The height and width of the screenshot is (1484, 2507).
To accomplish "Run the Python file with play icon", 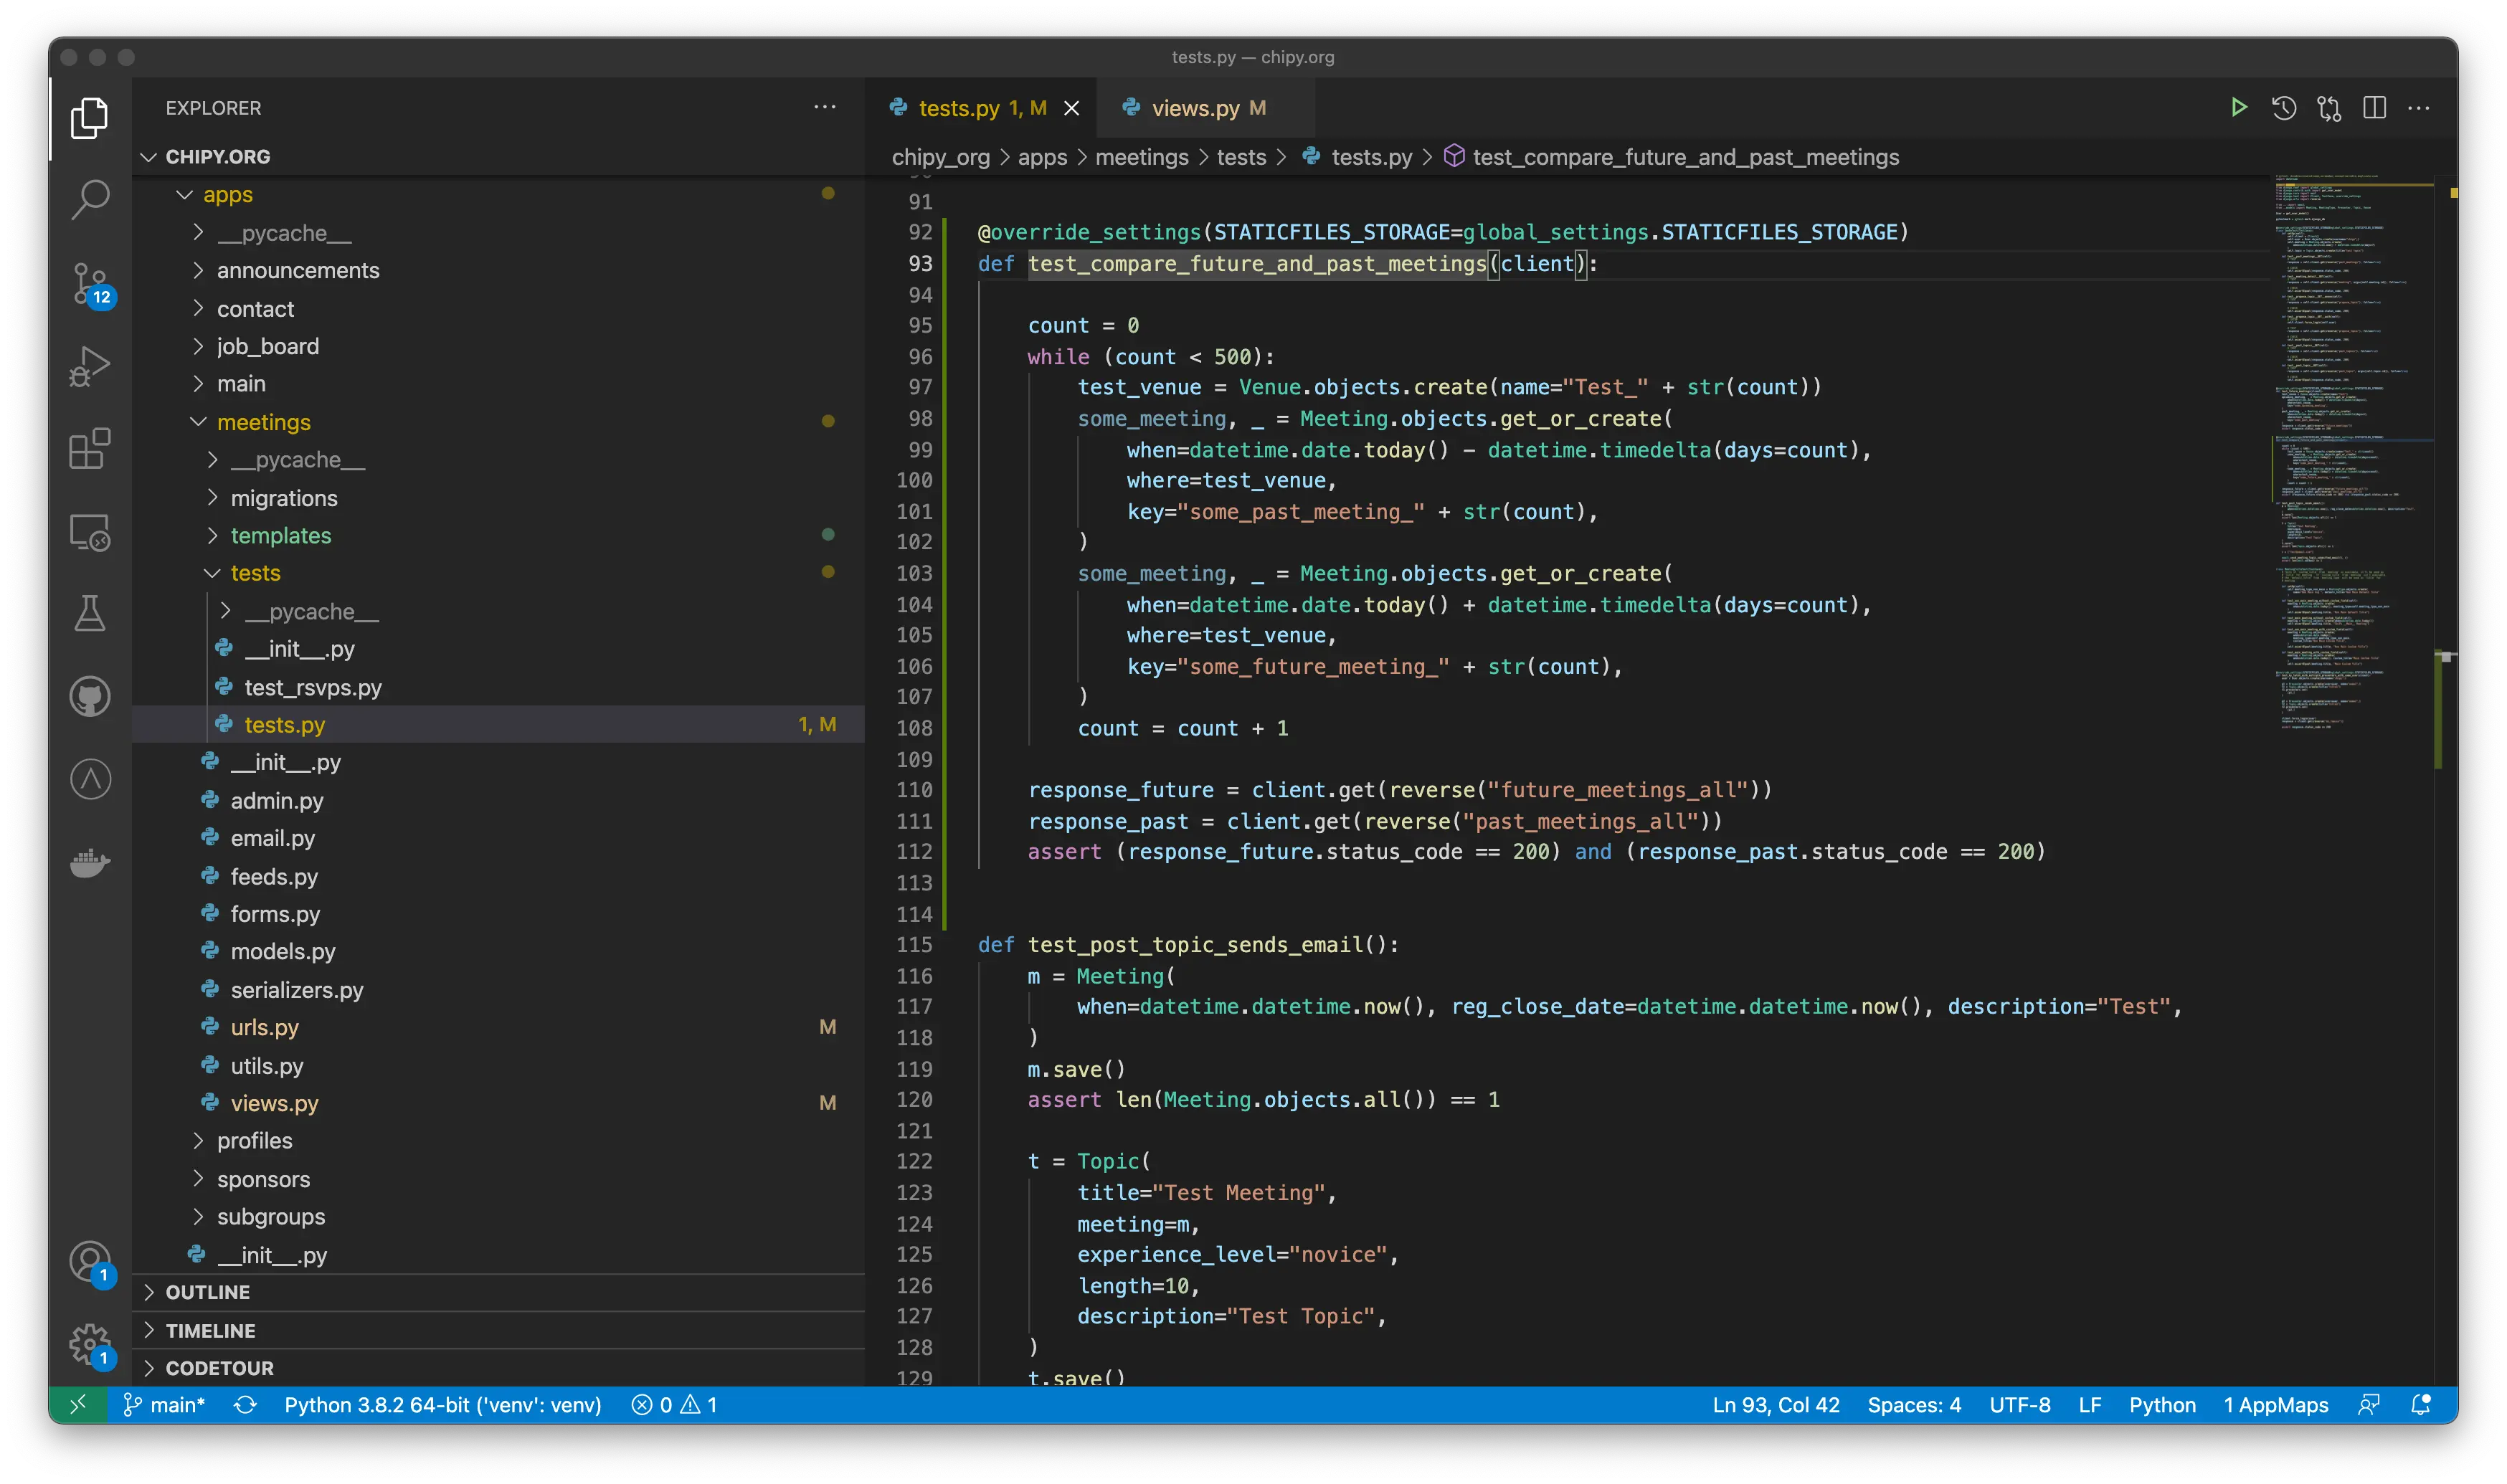I will pyautogui.click(x=2238, y=107).
